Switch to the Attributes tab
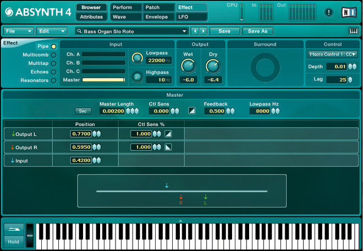Screen dimensions: 363x251 pyautogui.click(x=91, y=17)
